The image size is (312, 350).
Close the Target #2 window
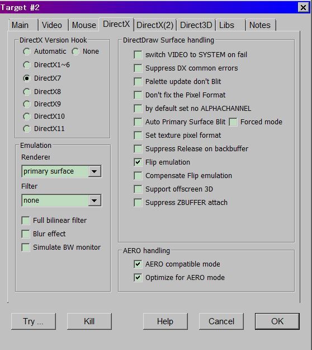coord(303,7)
